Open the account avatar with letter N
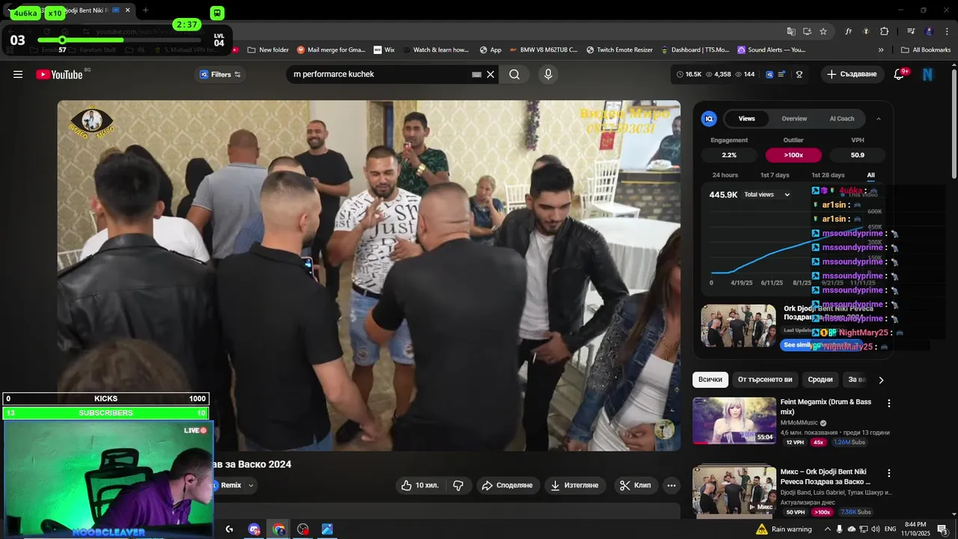Screen dimensions: 958x539 tap(927, 74)
